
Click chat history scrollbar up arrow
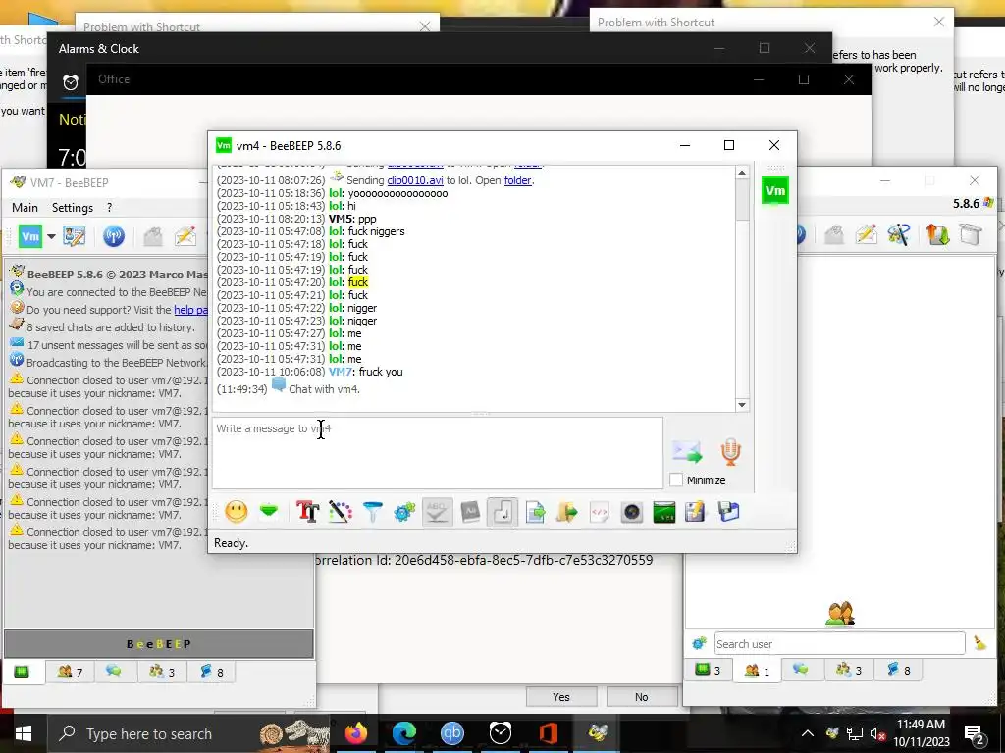click(742, 173)
